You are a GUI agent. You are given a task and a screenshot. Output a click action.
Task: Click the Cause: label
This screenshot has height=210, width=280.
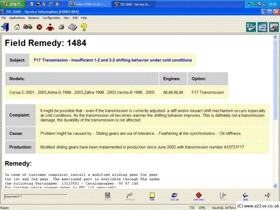pyautogui.click(x=16, y=133)
